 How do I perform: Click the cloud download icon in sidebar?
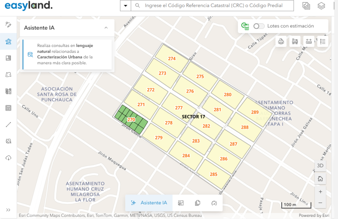8,158
